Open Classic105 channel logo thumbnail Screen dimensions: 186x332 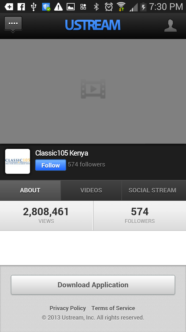tap(18, 161)
